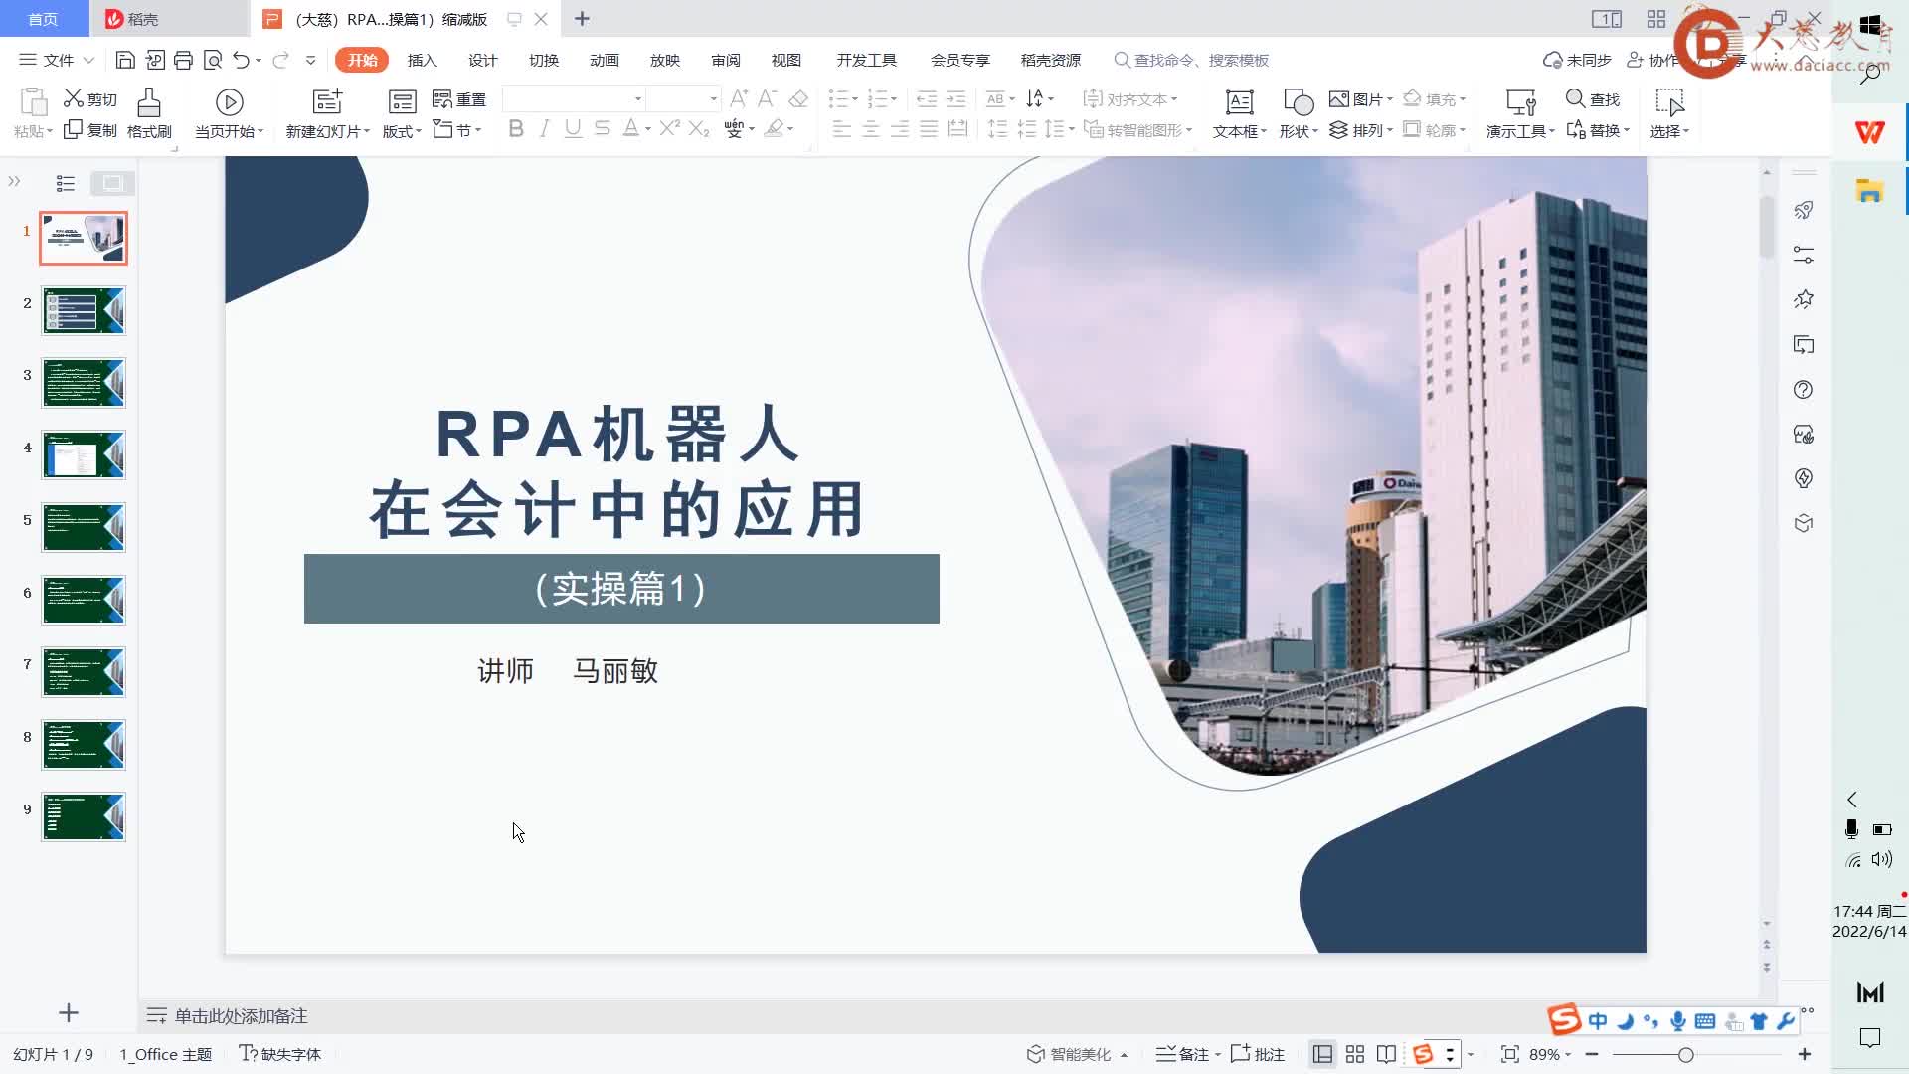Click the Shapes (形状) icon
The image size is (1909, 1074).
1298,102
